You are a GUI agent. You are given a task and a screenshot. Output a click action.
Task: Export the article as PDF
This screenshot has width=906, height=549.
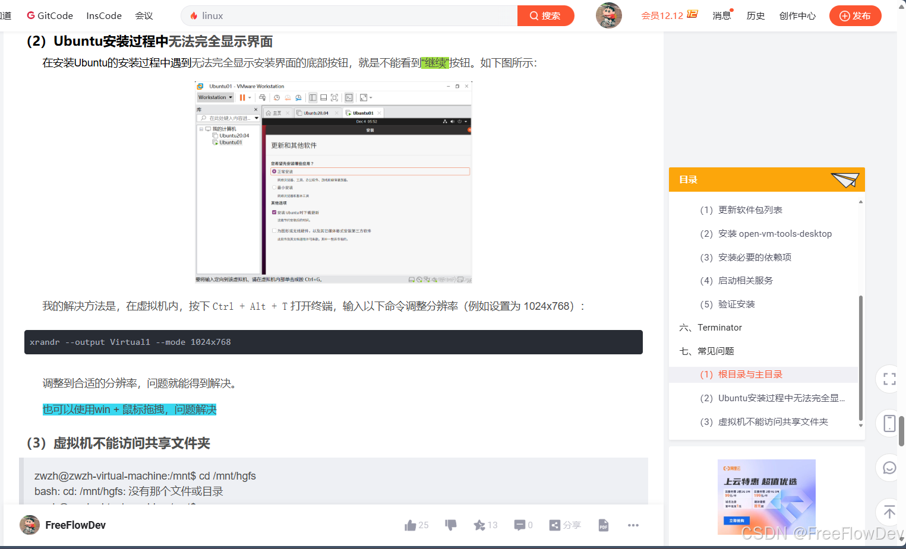pos(602,525)
